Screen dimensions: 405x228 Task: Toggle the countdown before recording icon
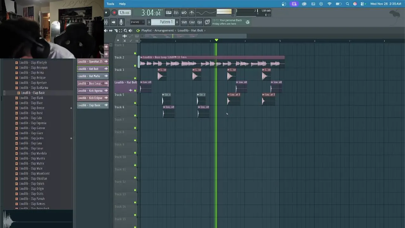(176, 13)
